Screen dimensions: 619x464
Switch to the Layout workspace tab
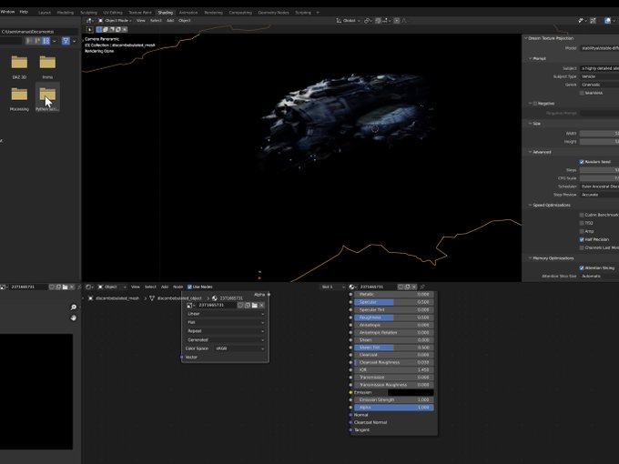pos(45,13)
